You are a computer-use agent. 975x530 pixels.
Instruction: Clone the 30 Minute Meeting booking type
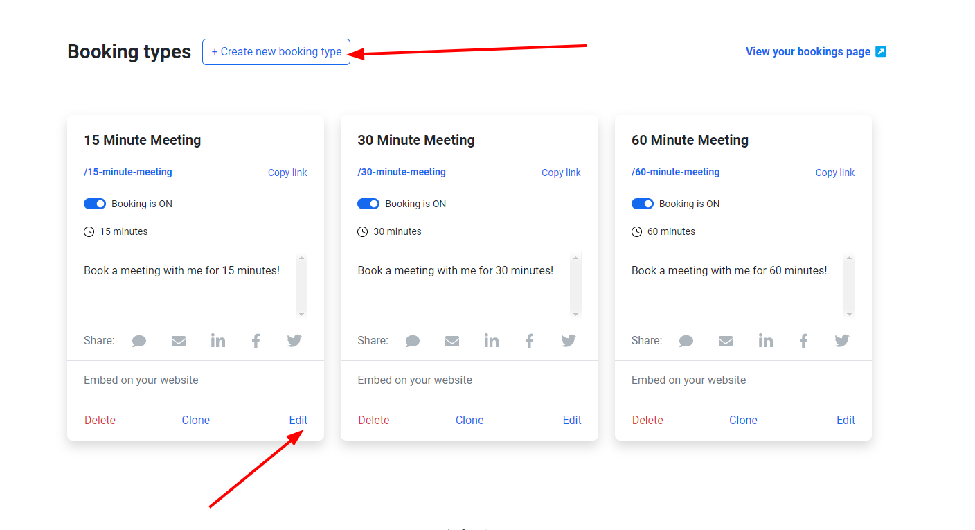(x=469, y=421)
